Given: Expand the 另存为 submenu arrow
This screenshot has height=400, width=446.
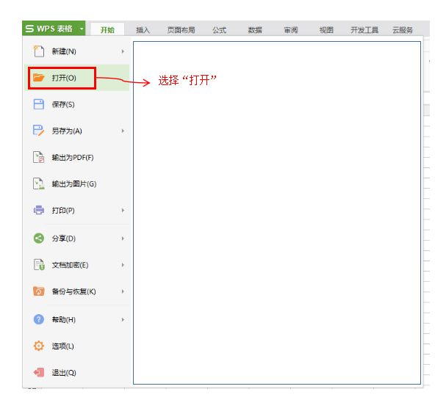Looking at the screenshot, I should point(123,131).
